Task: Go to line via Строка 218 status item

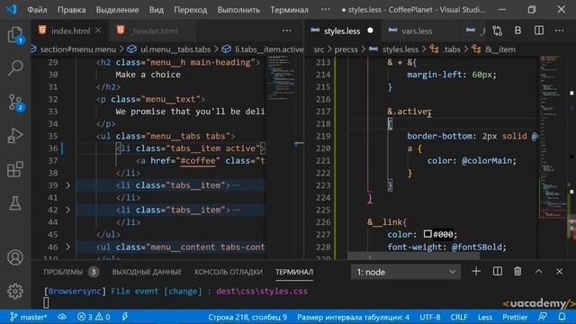Action: (x=247, y=317)
